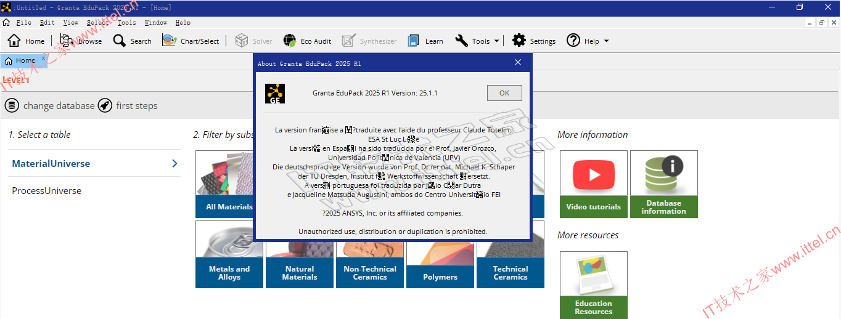This screenshot has height=319, width=841.
Task: Open the Video tutorials tile
Action: pos(594,184)
